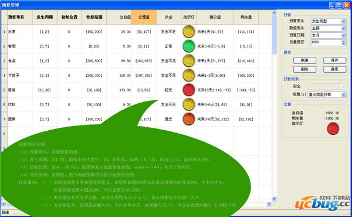Open the 数值表头 dropdown showing 金额
This screenshot has width=352, height=217.
click(329, 28)
